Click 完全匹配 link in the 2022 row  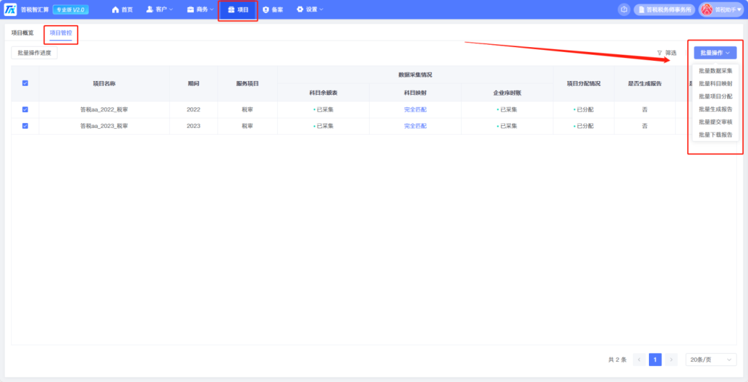415,110
